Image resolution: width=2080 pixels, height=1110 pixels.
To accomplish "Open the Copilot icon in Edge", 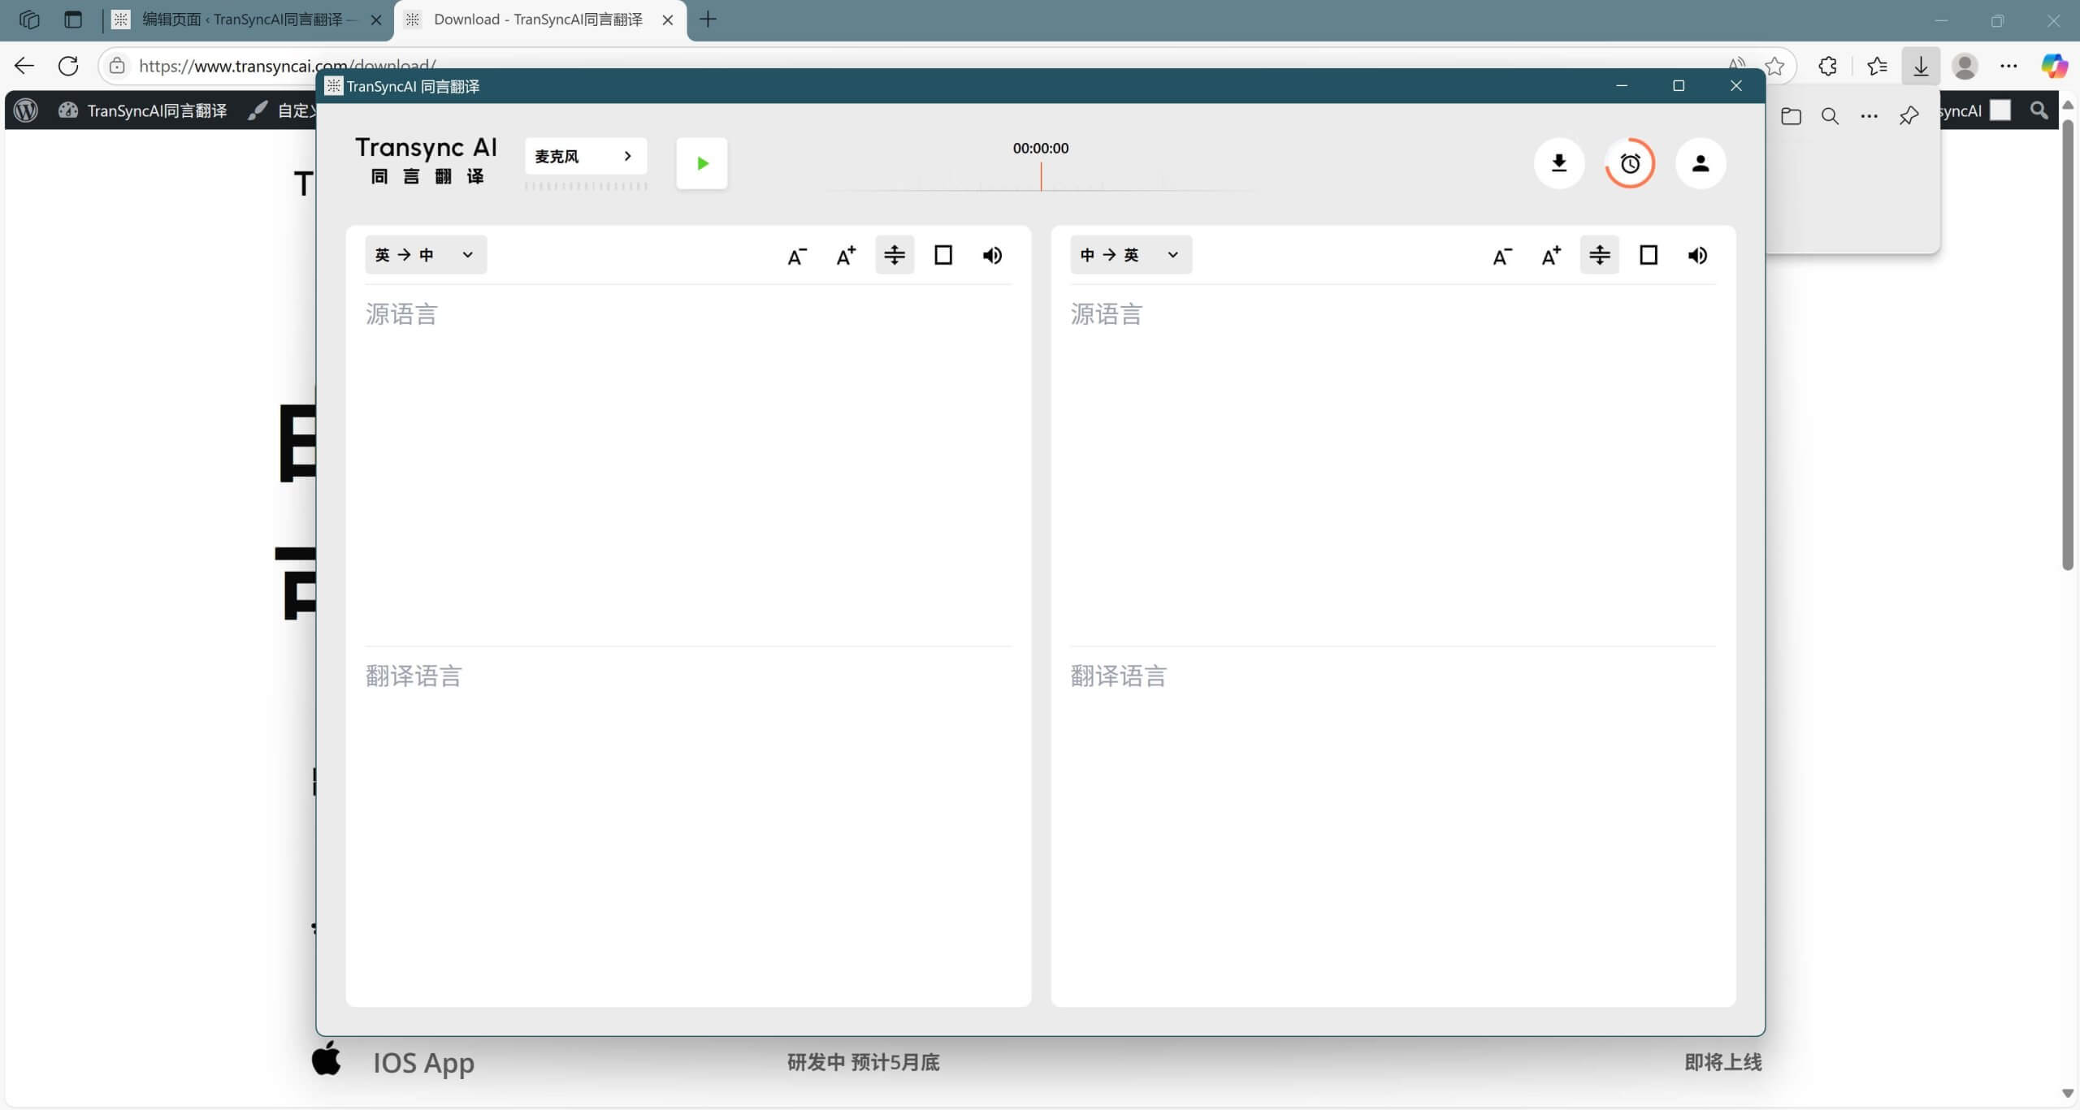I will 2053,66.
